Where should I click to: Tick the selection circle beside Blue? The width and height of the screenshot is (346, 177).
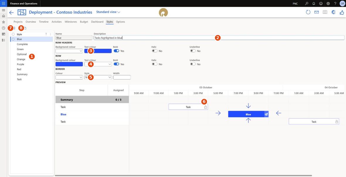click(x=13, y=39)
